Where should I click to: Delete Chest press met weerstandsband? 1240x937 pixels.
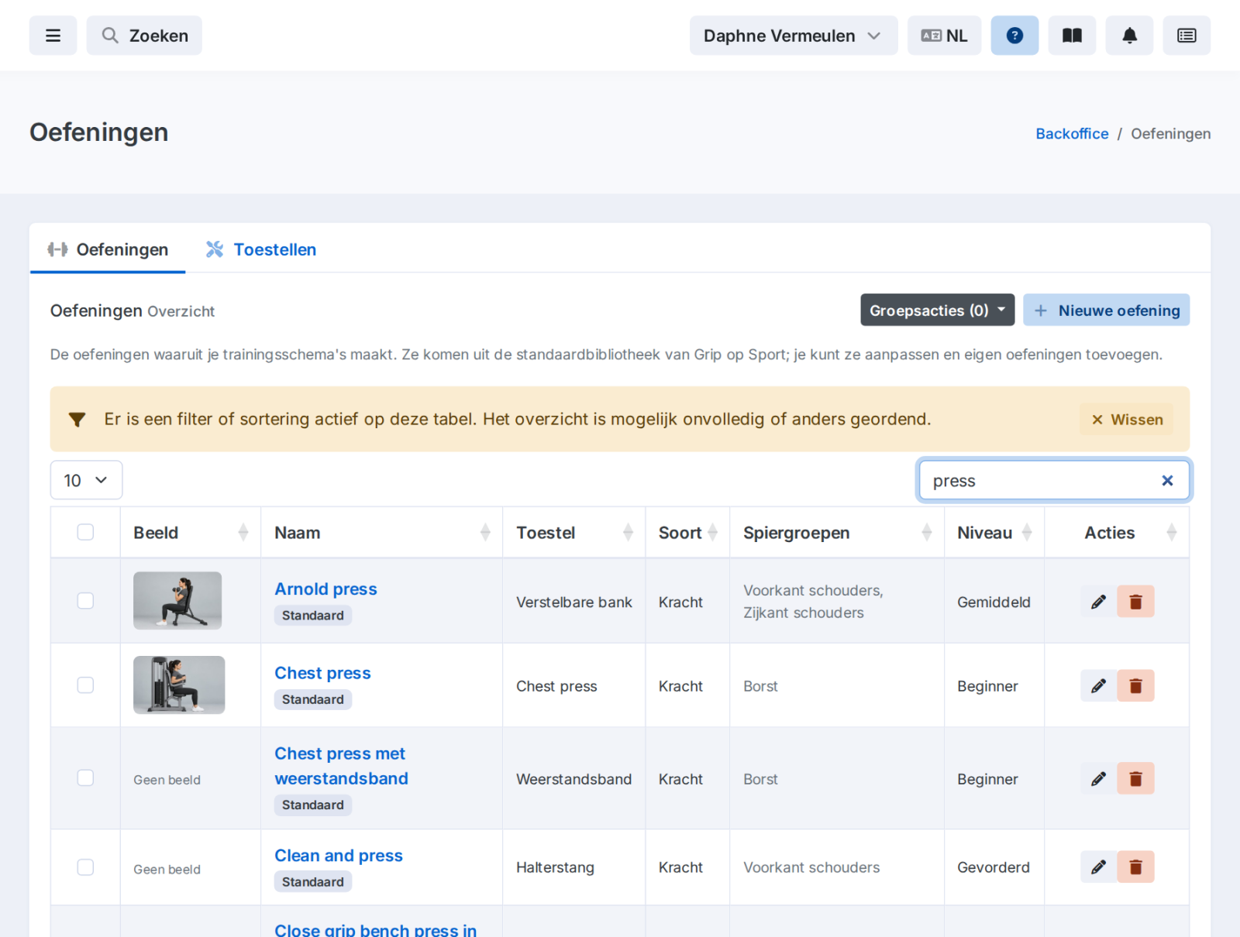pyautogui.click(x=1135, y=778)
